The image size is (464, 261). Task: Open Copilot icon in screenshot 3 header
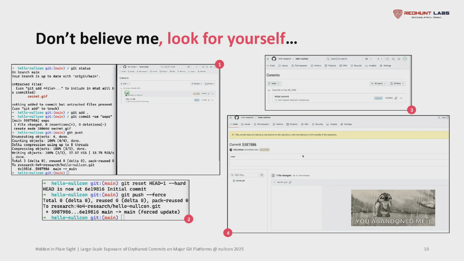[366, 59]
